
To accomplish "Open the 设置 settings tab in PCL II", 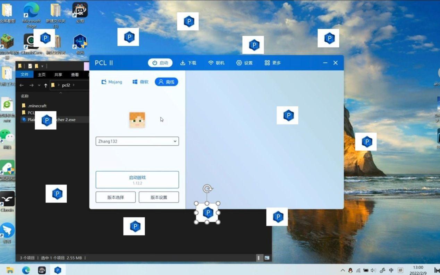I will (244, 63).
